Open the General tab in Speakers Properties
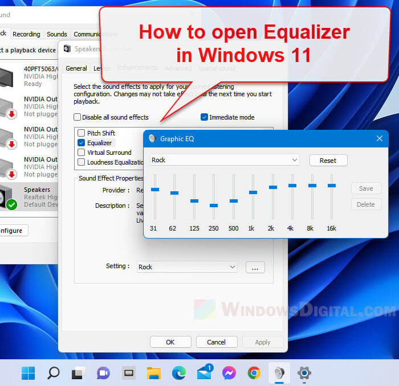The image size is (399, 386). click(76, 68)
